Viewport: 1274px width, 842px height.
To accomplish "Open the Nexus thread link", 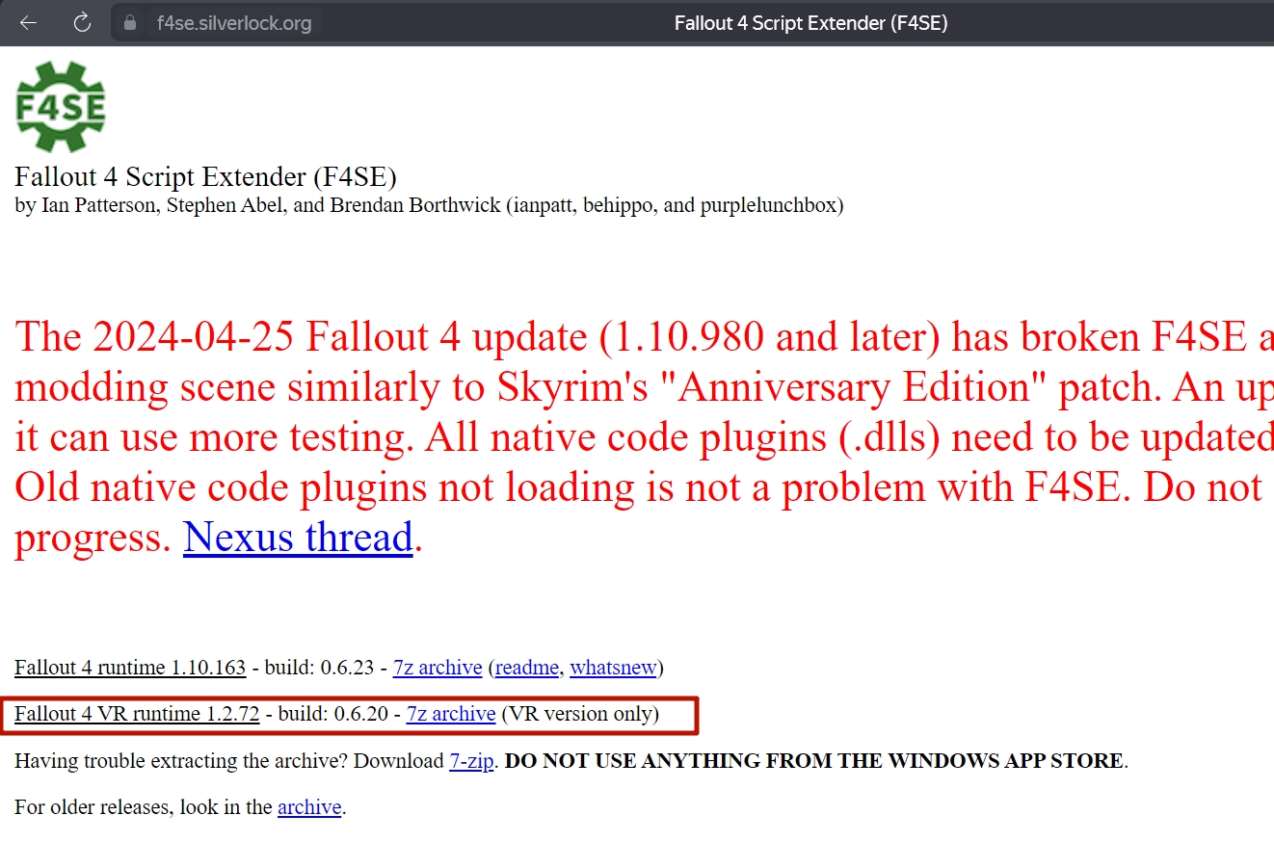I will (298, 537).
